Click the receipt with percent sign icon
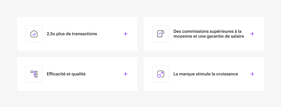 click(161, 34)
